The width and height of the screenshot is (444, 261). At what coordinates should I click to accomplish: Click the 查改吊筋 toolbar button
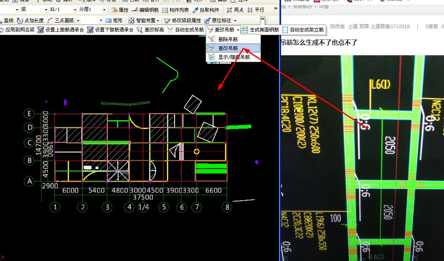pos(221,30)
